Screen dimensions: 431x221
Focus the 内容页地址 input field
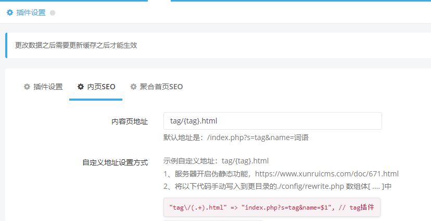coord(272,121)
